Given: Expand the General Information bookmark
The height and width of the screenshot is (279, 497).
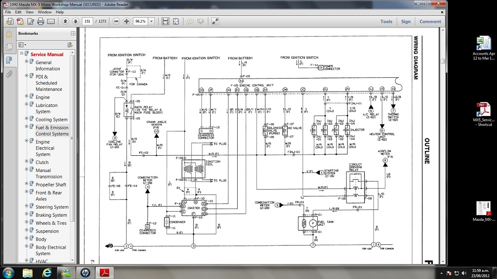Looking at the screenshot, I should [x=27, y=61].
